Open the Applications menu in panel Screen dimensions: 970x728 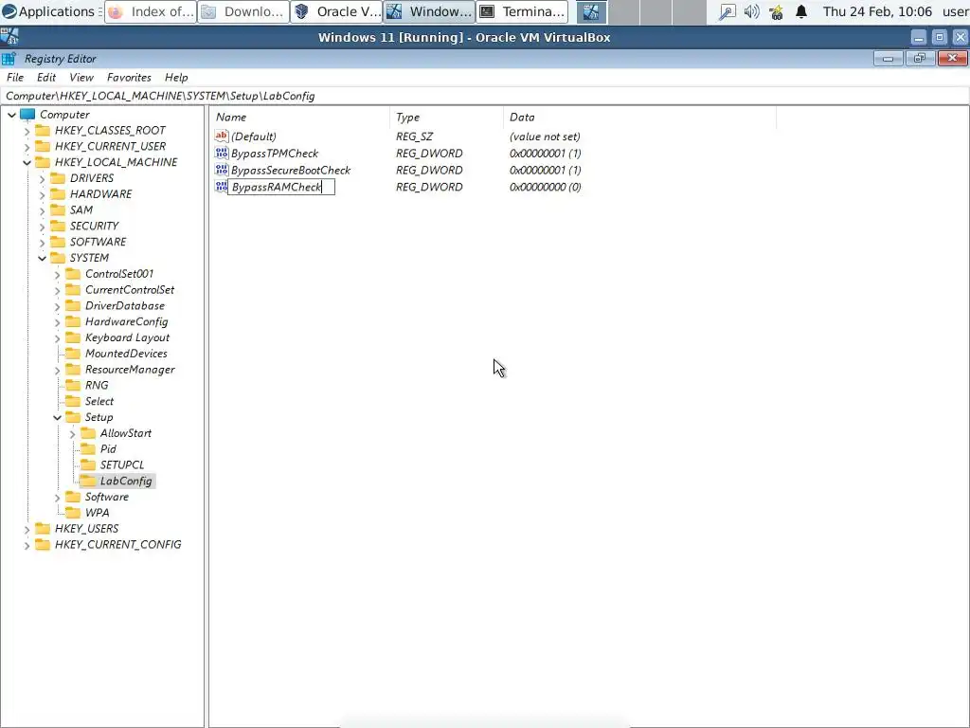coord(51,11)
